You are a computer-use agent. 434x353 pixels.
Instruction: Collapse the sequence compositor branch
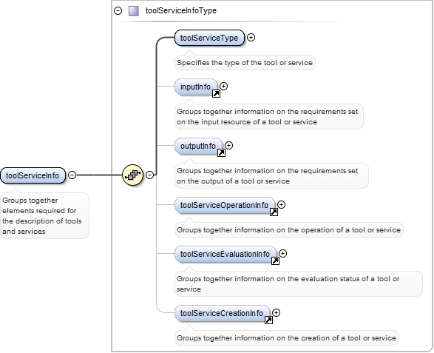coord(149,175)
